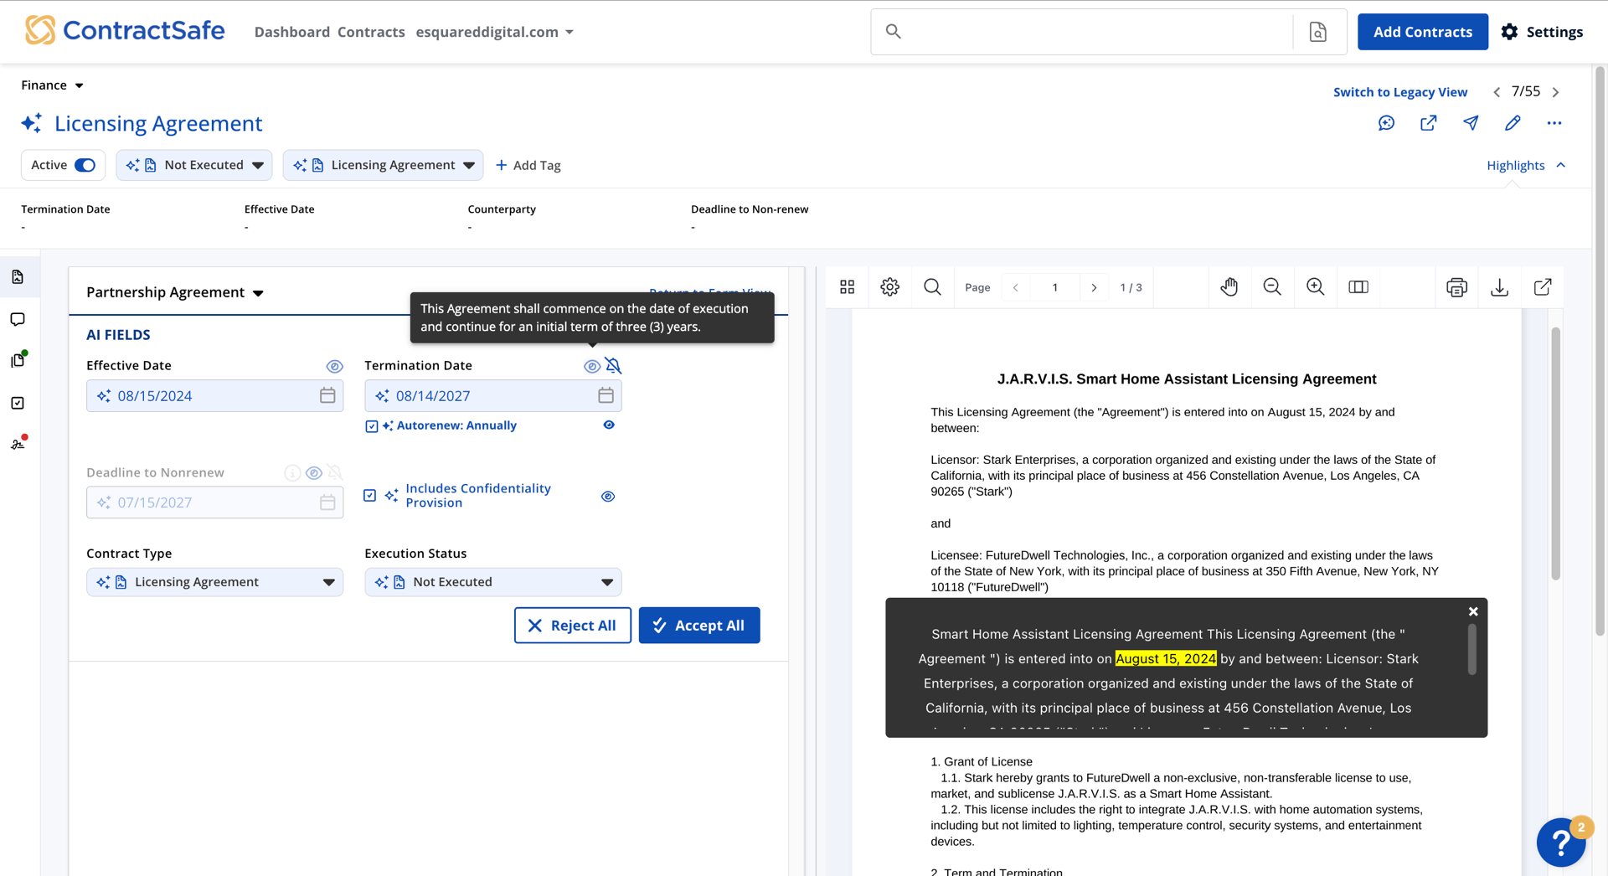The width and height of the screenshot is (1608, 876).
Task: Go to the Contracts page
Action: pyautogui.click(x=371, y=32)
